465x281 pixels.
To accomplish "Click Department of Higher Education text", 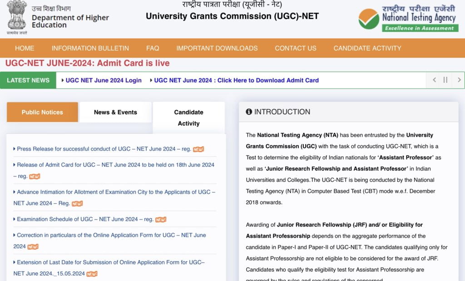I will point(70,21).
